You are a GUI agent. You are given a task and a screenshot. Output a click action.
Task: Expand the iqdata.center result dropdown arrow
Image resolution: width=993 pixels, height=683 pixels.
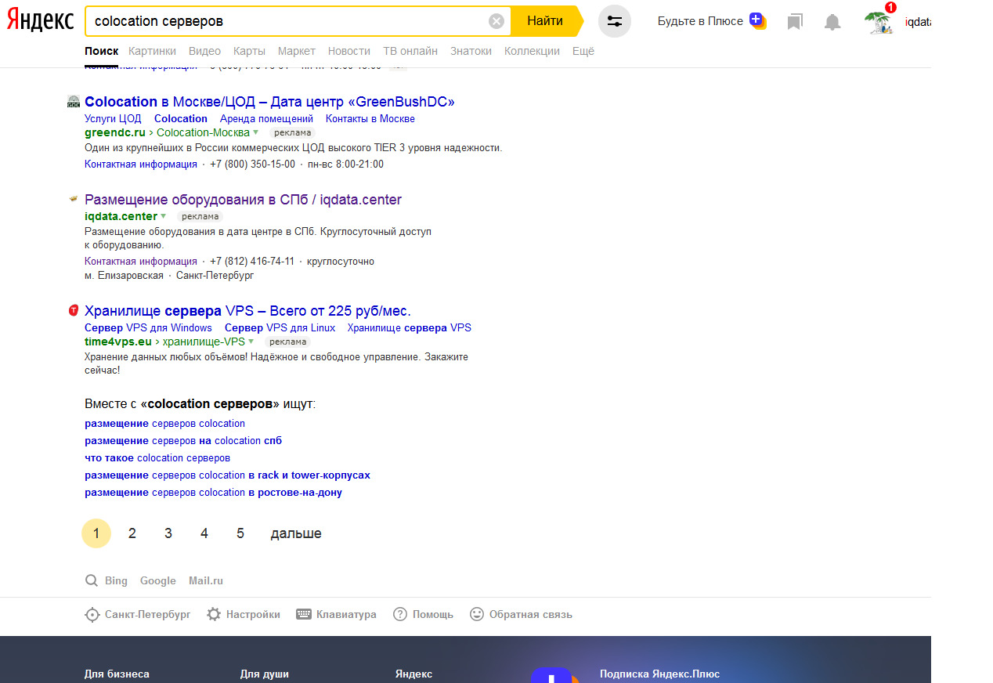[x=164, y=217]
